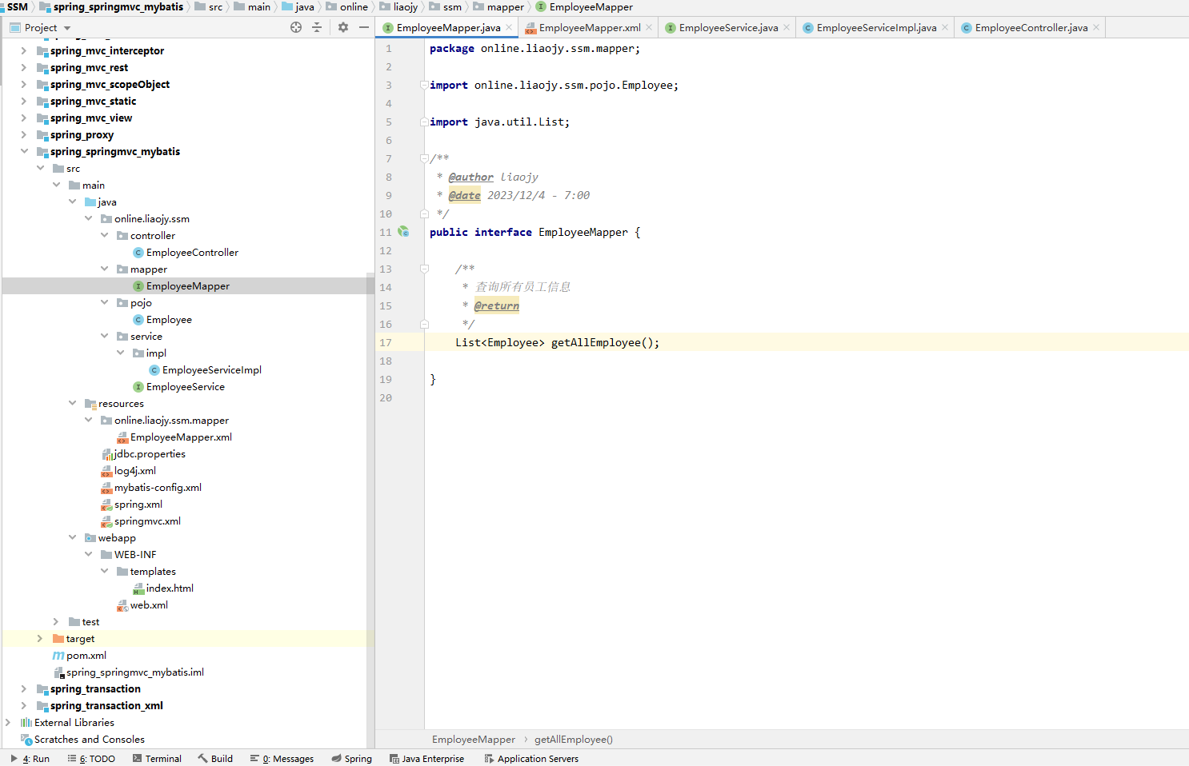Collapse the resources folder
Image resolution: width=1189 pixels, height=766 pixels.
tap(72, 403)
